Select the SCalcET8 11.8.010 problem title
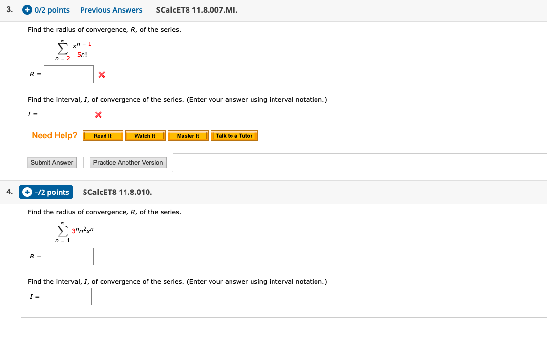 pyautogui.click(x=117, y=192)
